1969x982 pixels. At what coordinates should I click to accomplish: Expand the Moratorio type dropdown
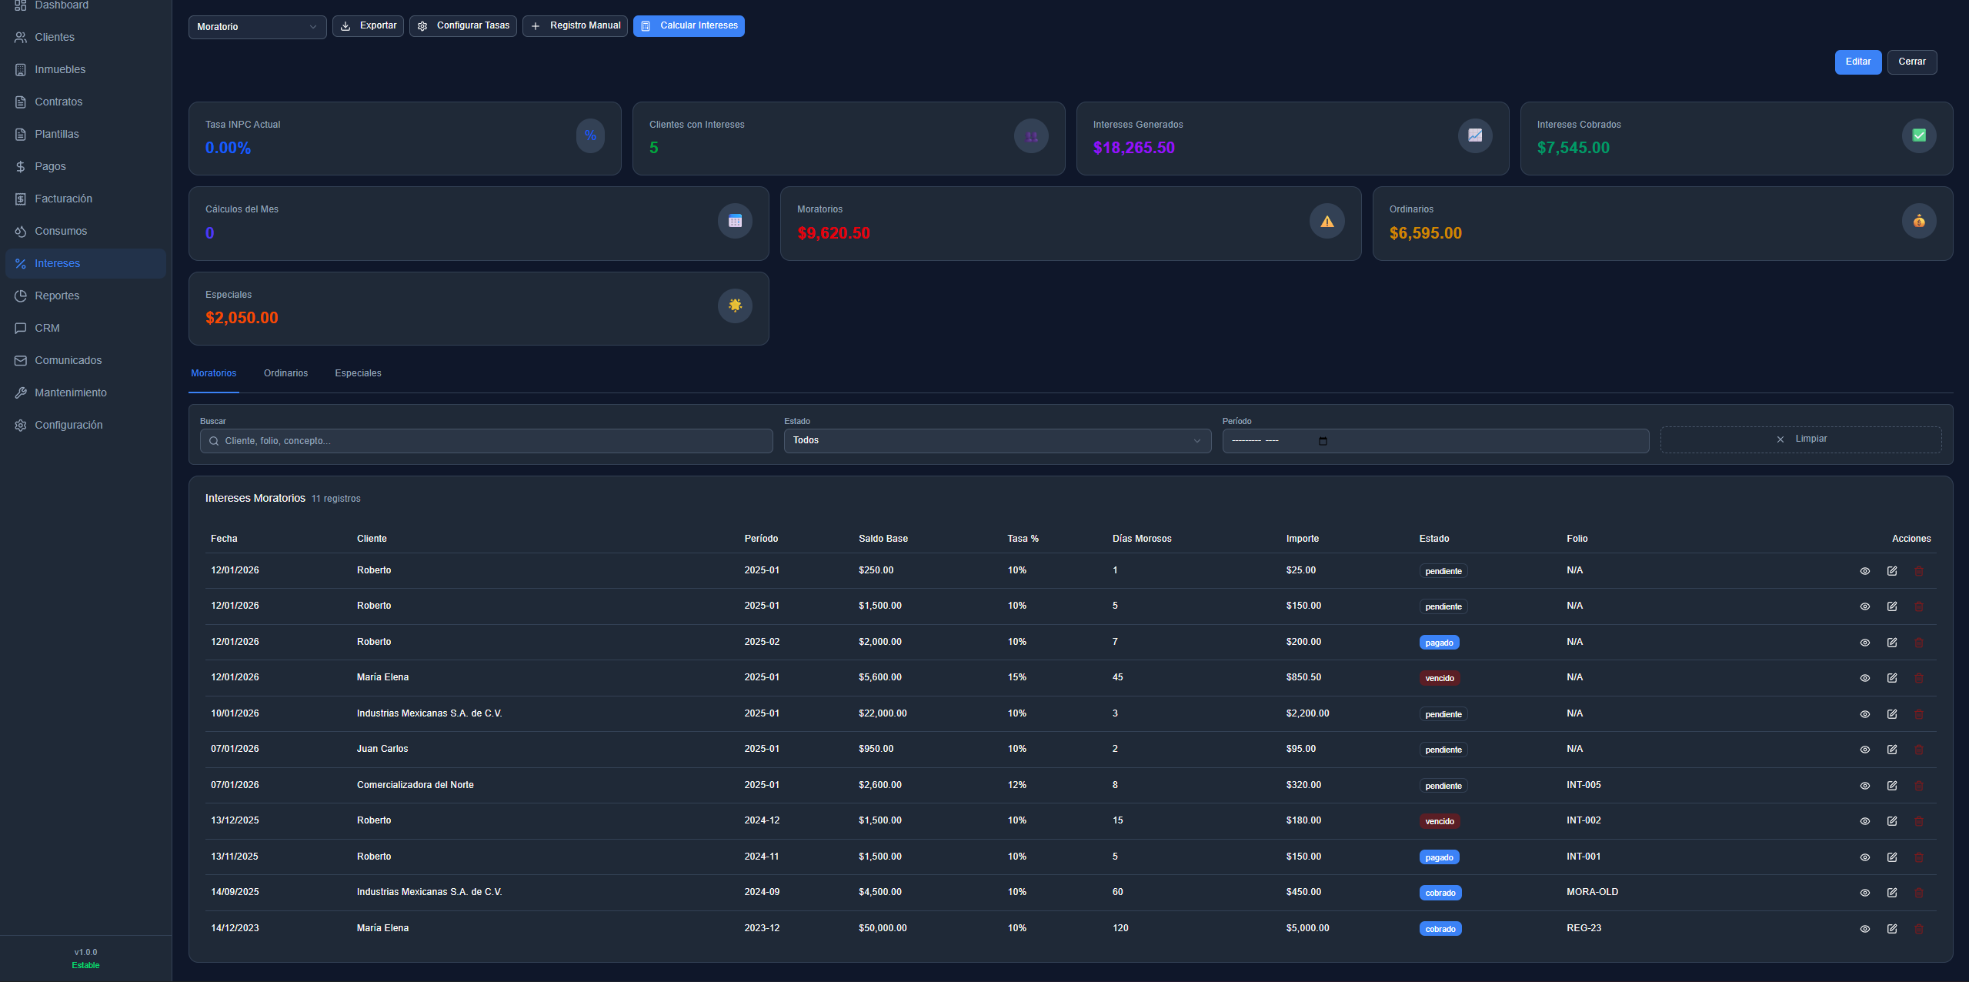click(x=257, y=27)
